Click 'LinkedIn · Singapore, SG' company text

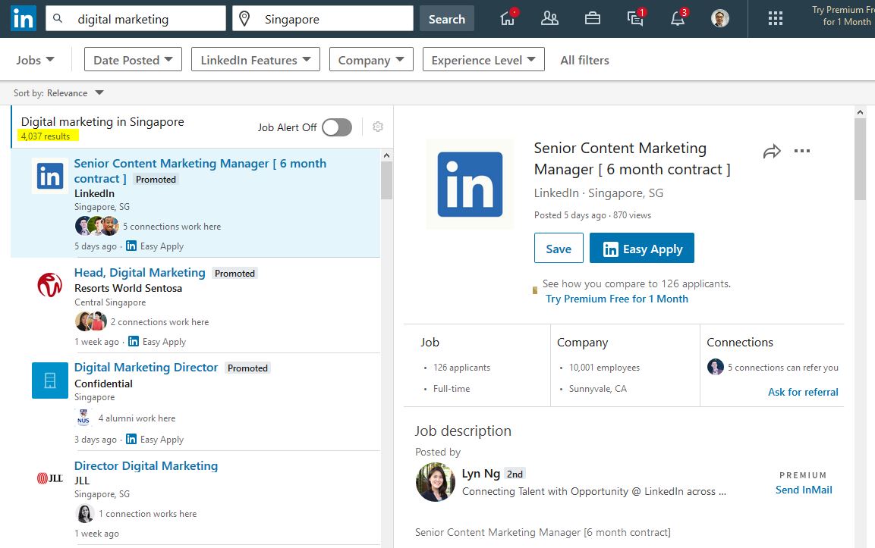click(x=598, y=193)
